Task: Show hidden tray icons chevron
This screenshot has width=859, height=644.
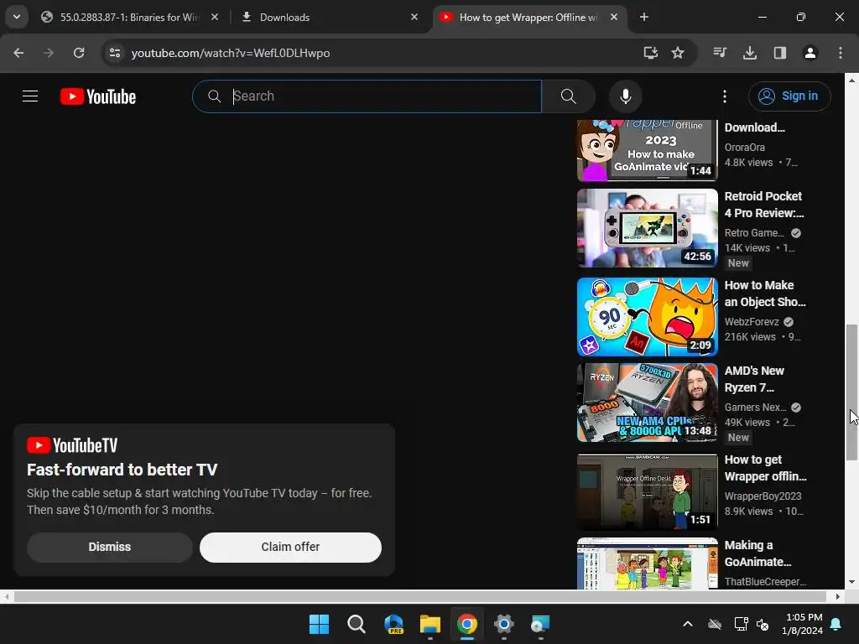Action: [x=688, y=624]
